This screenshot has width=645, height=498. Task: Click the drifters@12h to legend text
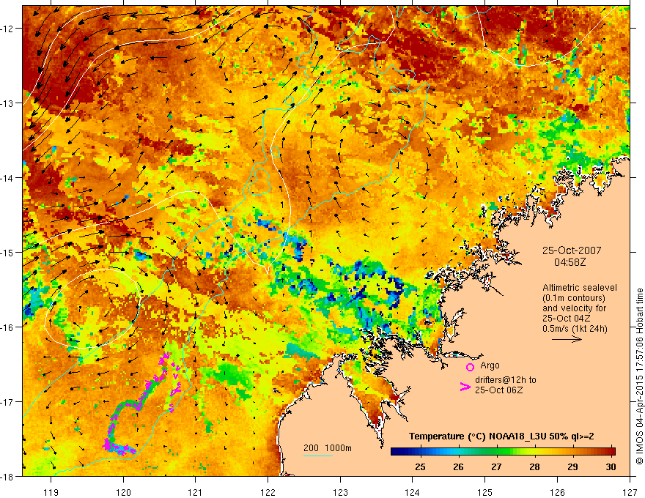pyautogui.click(x=506, y=379)
